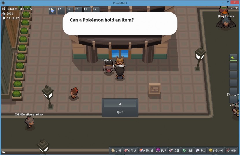
Task: Open the 편지 mail inbox
Action: pos(201,151)
